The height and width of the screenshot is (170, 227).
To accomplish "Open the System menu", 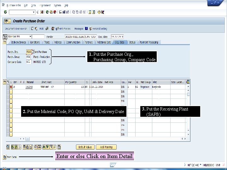I will (57, 5).
